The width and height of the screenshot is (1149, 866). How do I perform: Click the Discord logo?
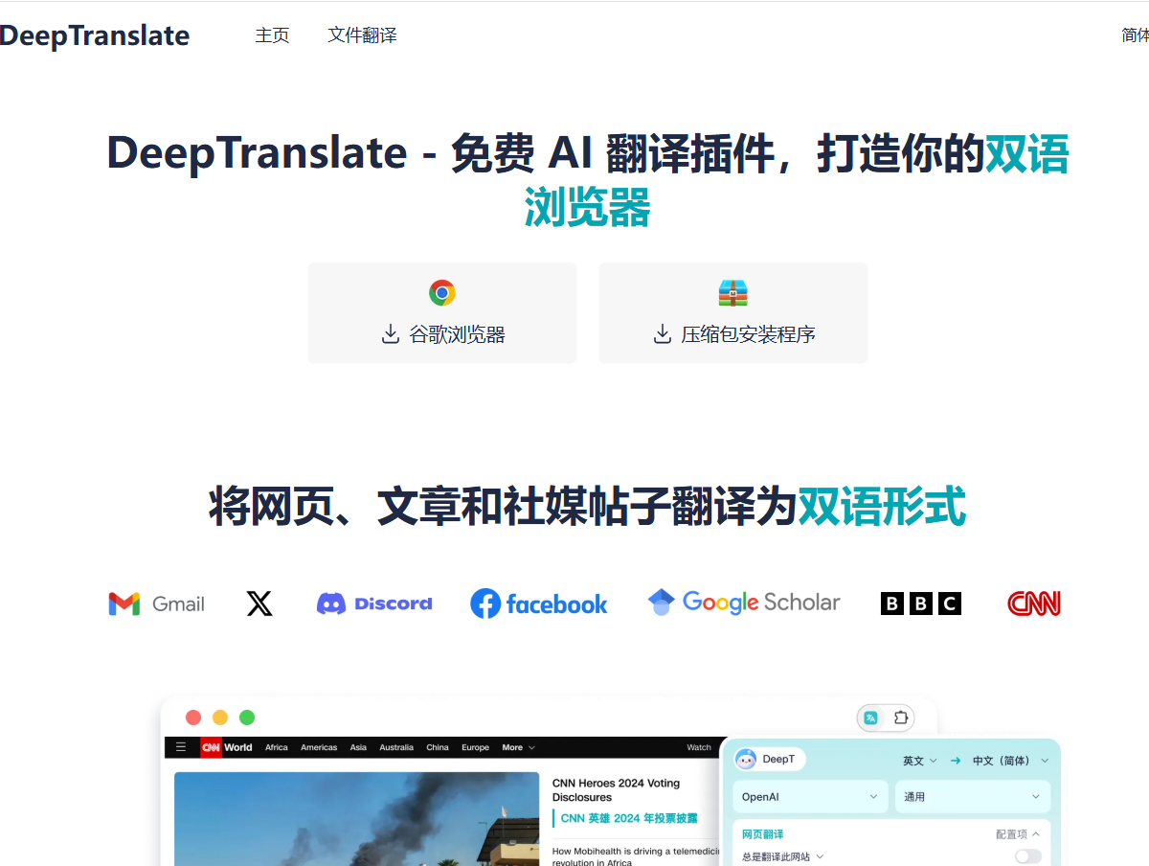tap(374, 604)
